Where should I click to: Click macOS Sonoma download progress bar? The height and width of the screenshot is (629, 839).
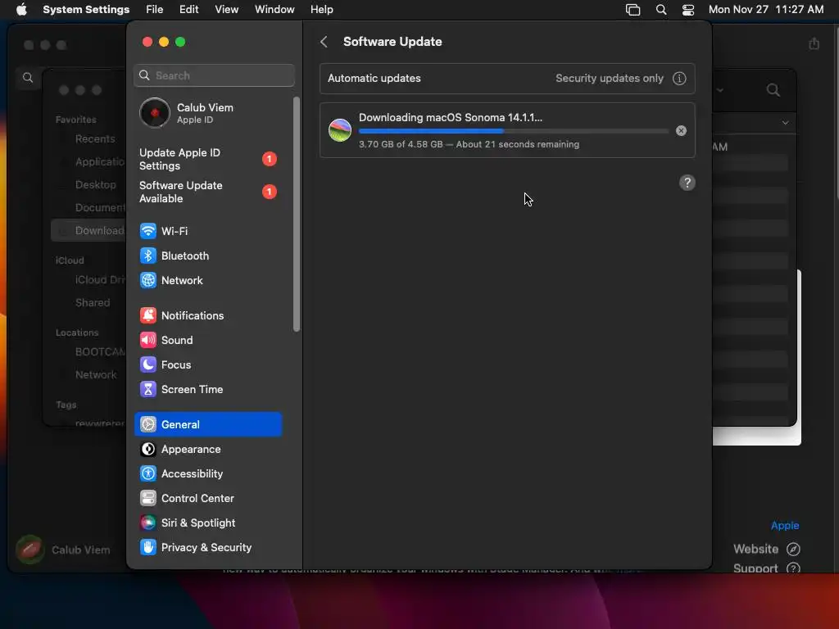point(514,131)
